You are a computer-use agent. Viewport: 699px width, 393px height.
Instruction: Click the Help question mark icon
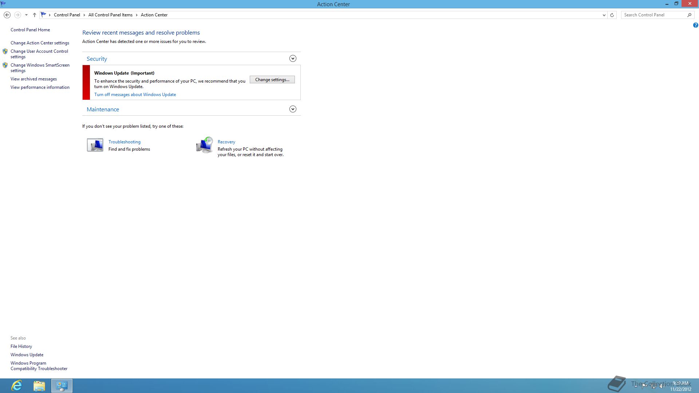coord(695,25)
